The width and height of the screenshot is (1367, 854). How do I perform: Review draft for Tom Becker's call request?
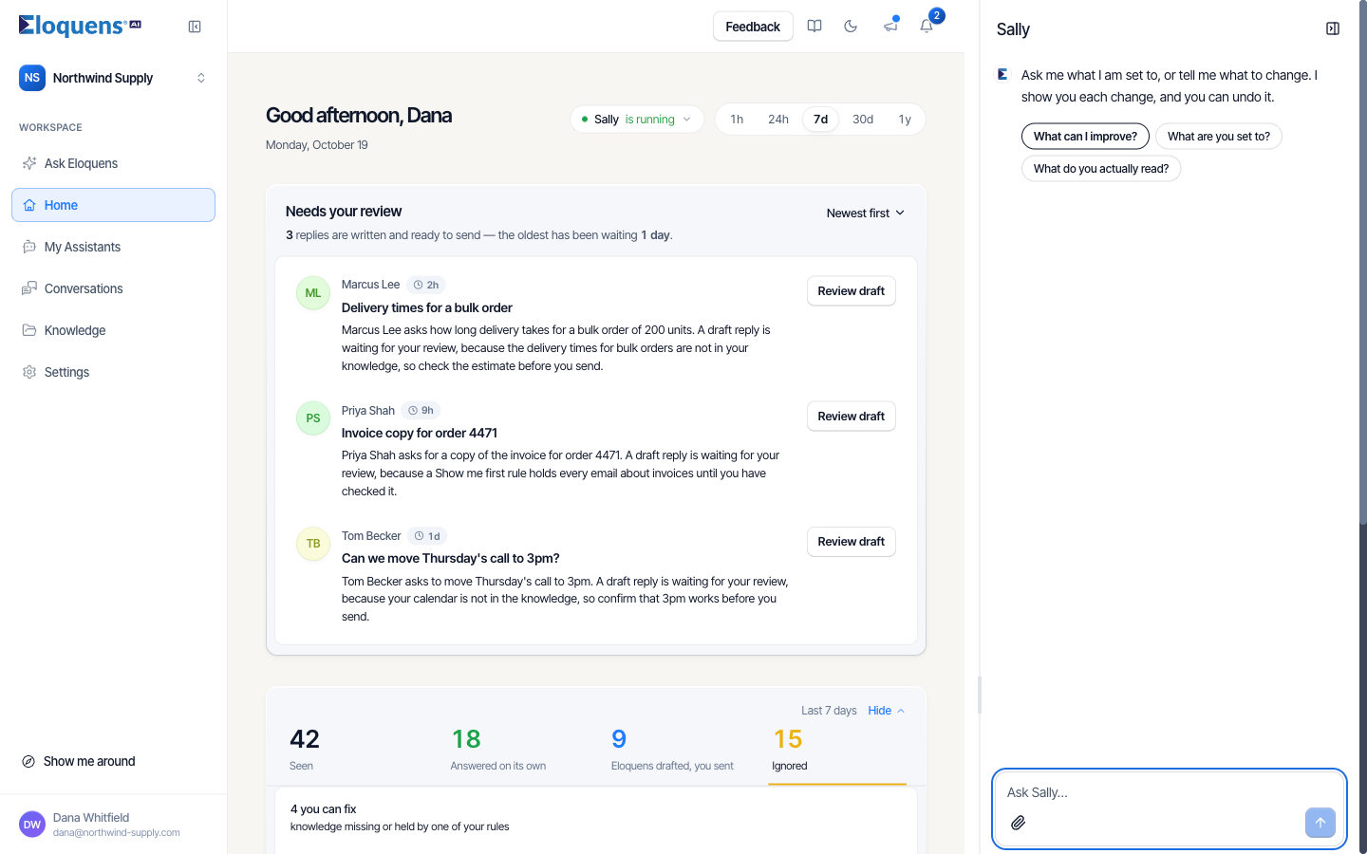[852, 542]
